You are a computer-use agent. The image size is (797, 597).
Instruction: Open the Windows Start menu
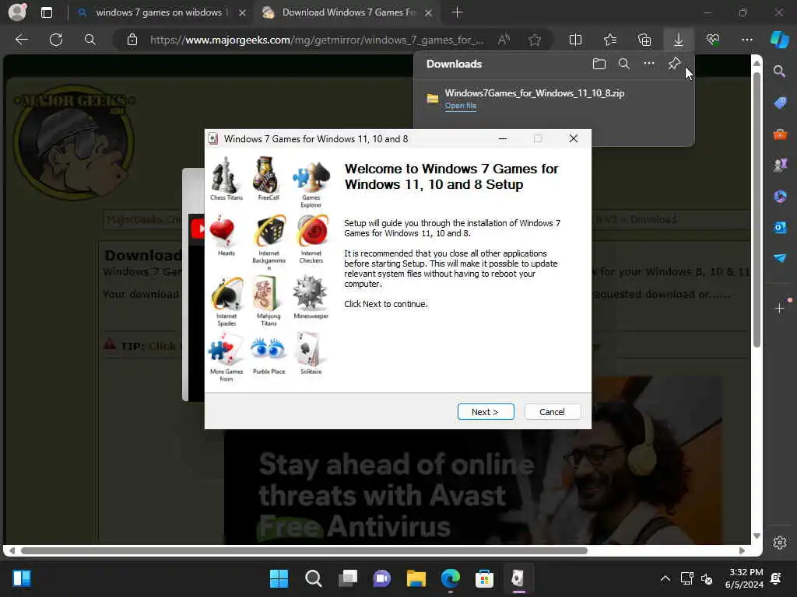(x=279, y=578)
